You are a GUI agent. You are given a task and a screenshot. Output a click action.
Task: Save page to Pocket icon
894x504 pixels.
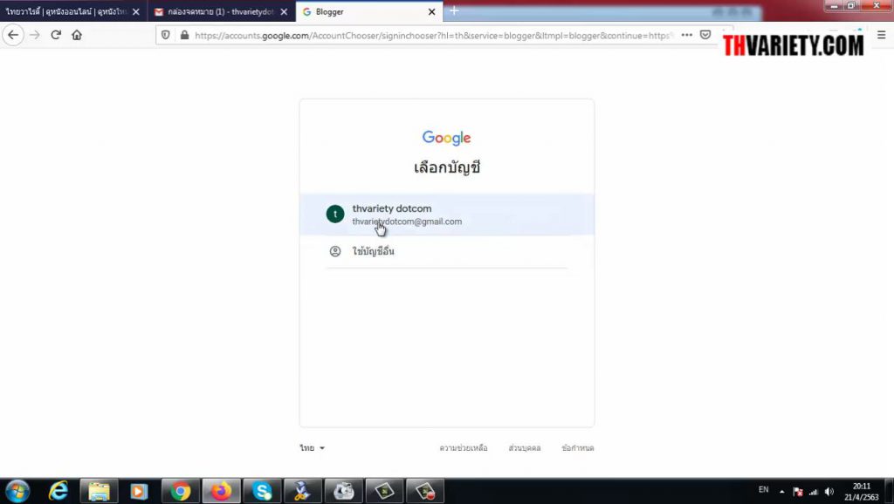[705, 35]
